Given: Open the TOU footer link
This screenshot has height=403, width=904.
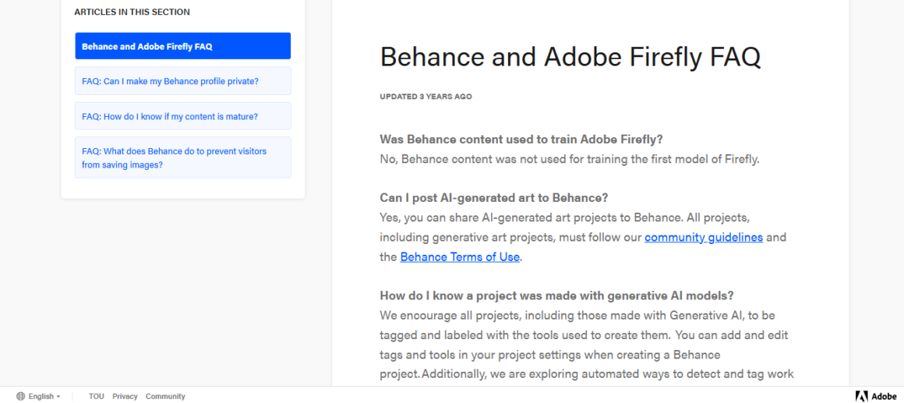Looking at the screenshot, I should click(97, 396).
